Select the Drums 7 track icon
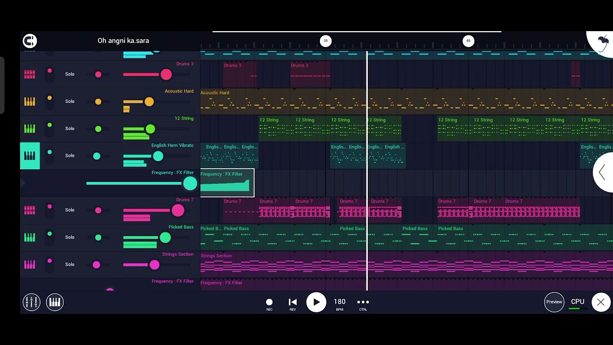This screenshot has height=345, width=613. tap(30, 210)
